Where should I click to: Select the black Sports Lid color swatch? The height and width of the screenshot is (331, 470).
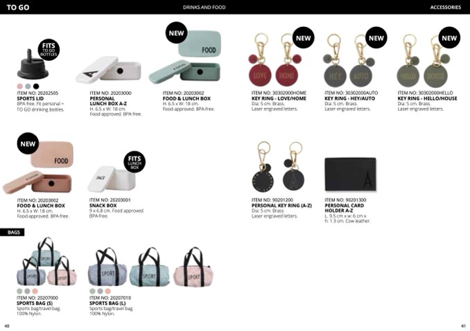[x=36, y=87]
